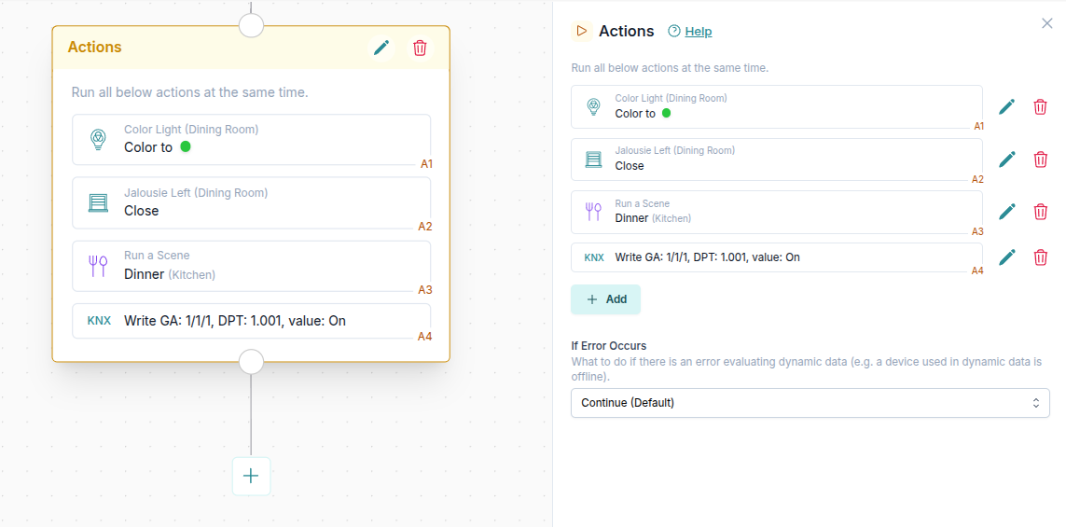Delete the Dinner scene action
Image resolution: width=1066 pixels, height=527 pixels.
(x=1040, y=212)
